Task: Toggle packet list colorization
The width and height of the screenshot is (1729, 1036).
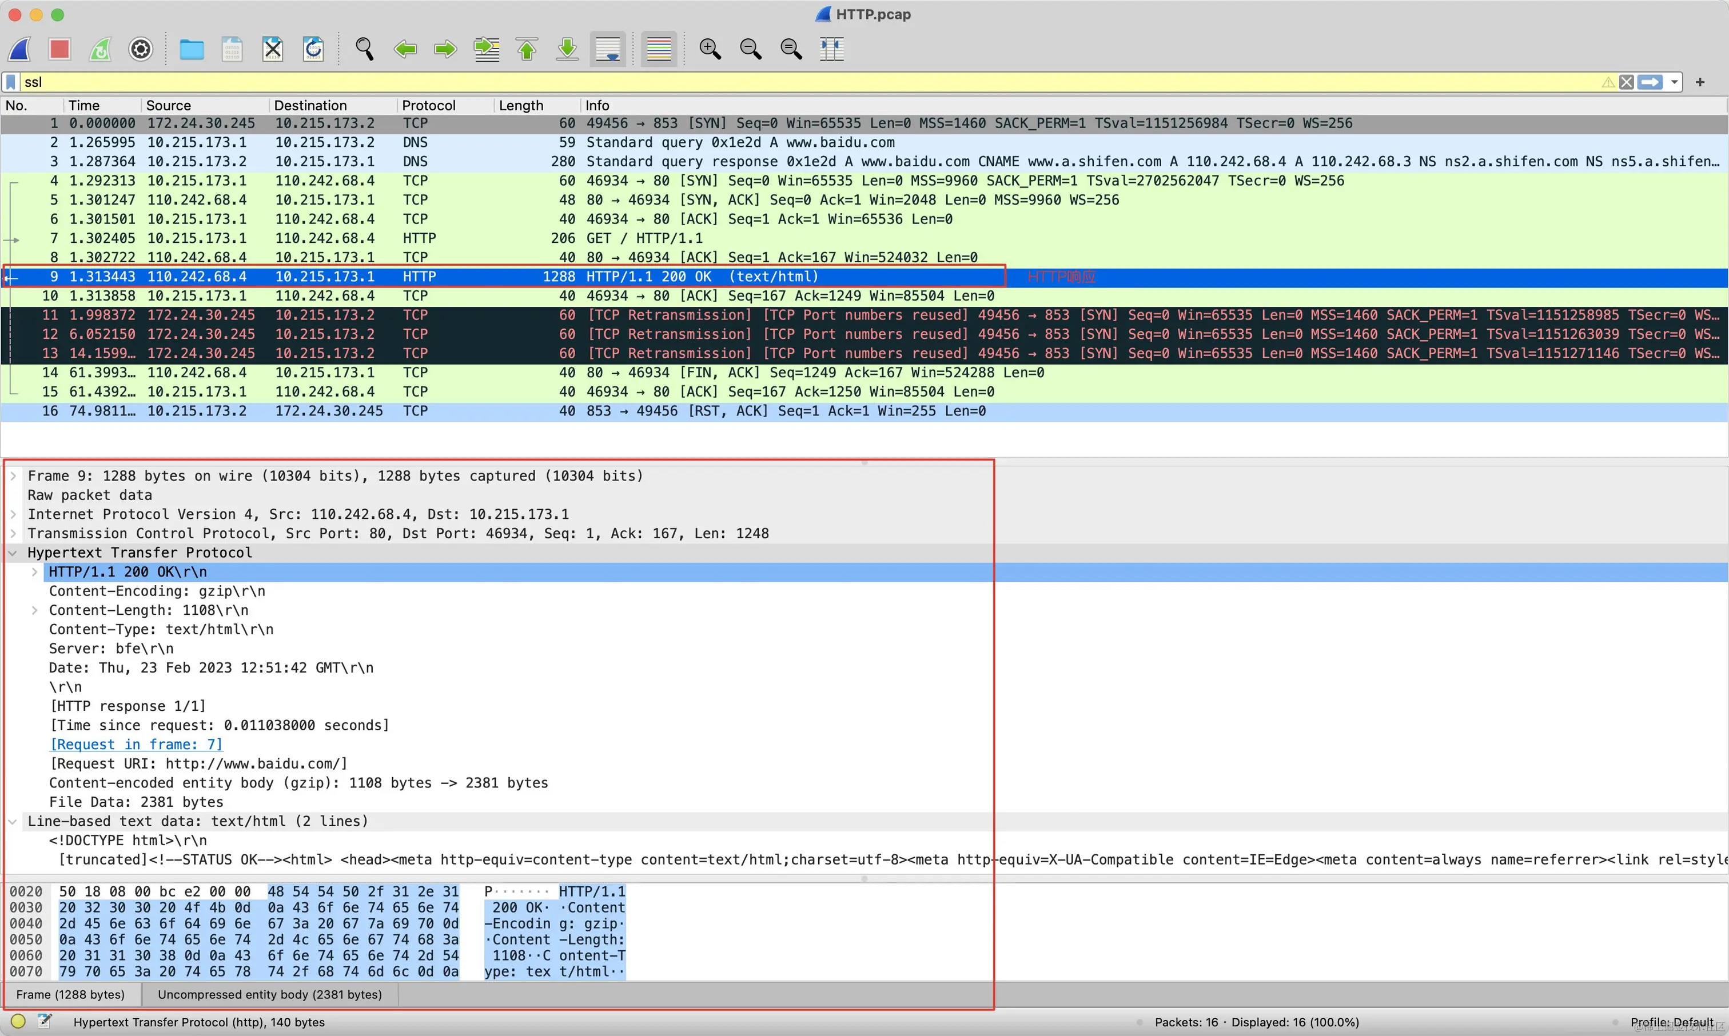Action: tap(659, 50)
